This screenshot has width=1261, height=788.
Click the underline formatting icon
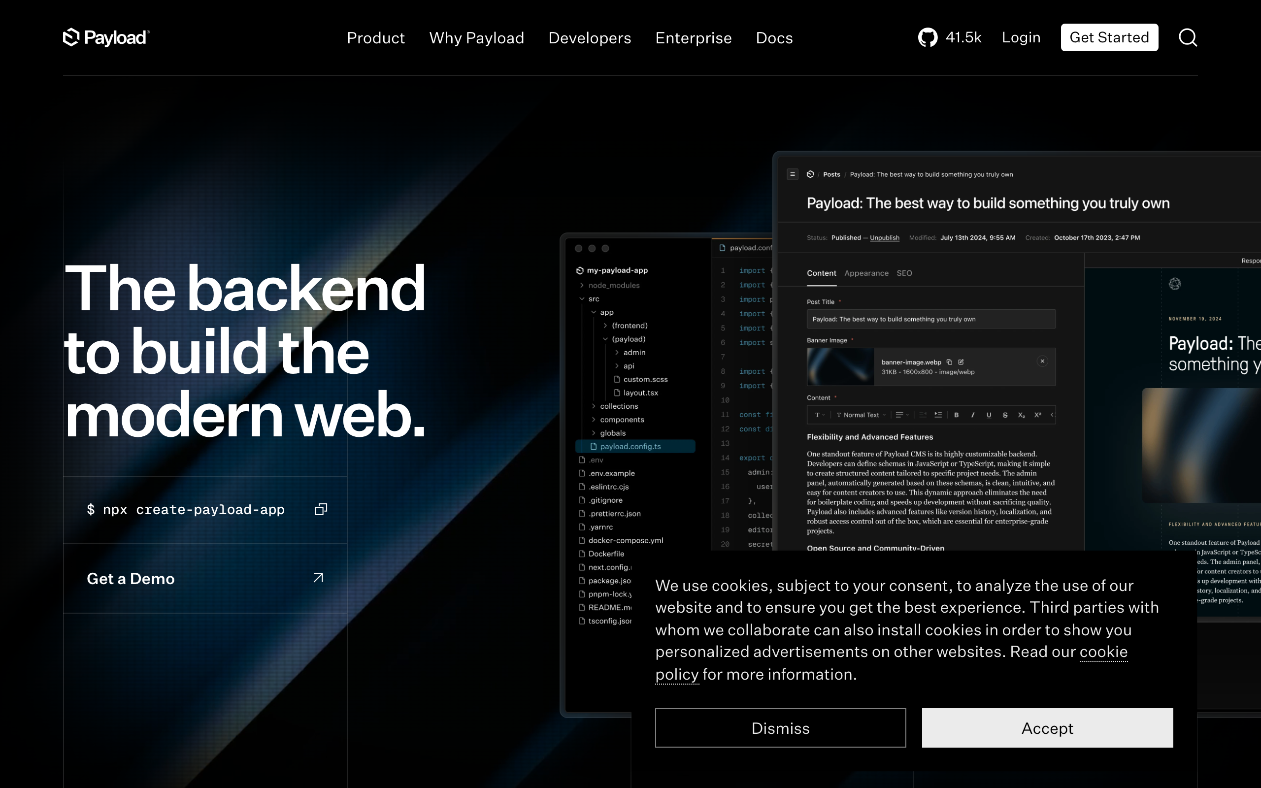pyautogui.click(x=989, y=415)
